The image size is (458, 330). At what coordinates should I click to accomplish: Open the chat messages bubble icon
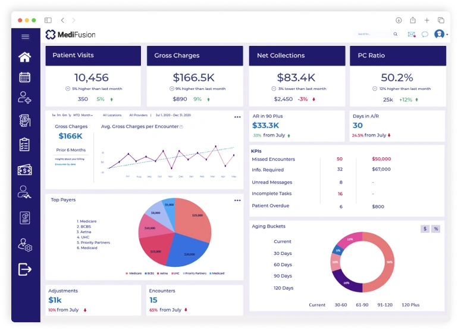pyautogui.click(x=425, y=35)
